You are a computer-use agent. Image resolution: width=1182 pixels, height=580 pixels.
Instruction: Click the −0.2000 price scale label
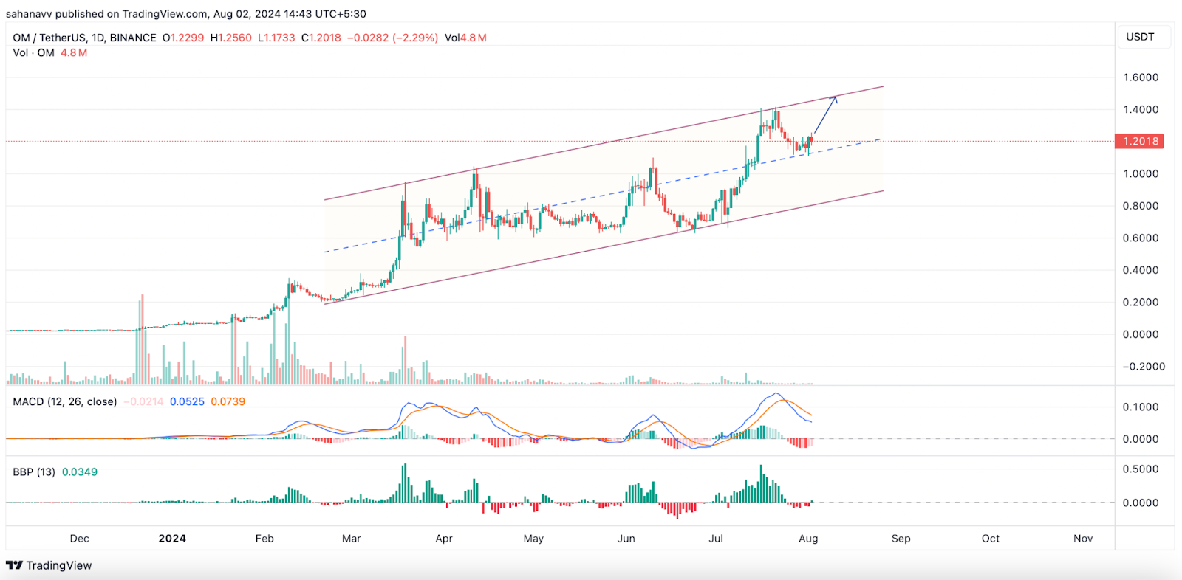pos(1144,366)
